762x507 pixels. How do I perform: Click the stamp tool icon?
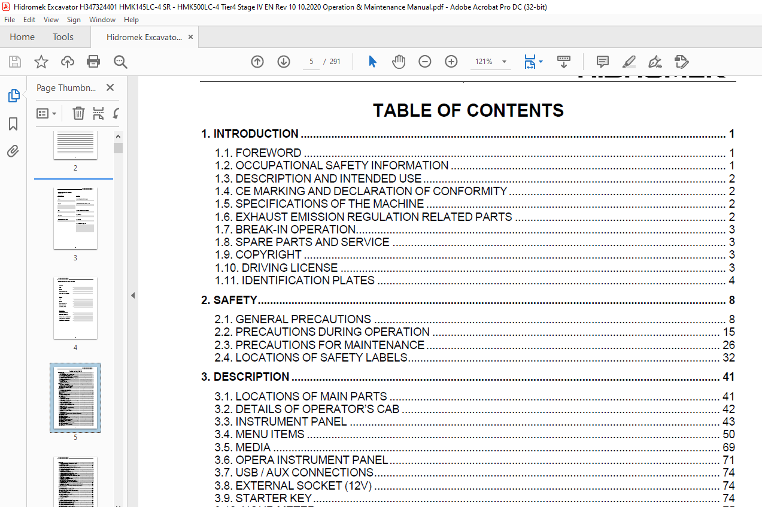click(681, 62)
